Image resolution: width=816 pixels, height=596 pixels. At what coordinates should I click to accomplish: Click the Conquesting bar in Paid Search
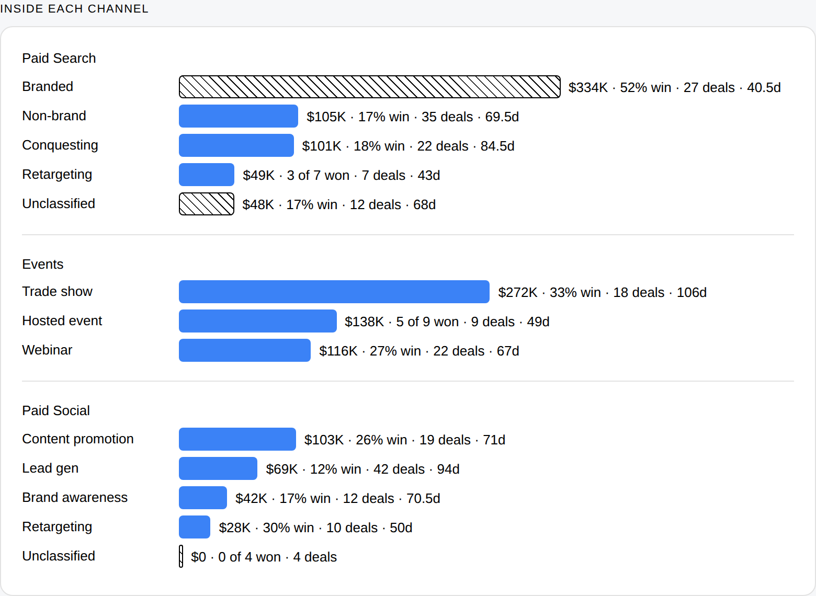coord(236,145)
